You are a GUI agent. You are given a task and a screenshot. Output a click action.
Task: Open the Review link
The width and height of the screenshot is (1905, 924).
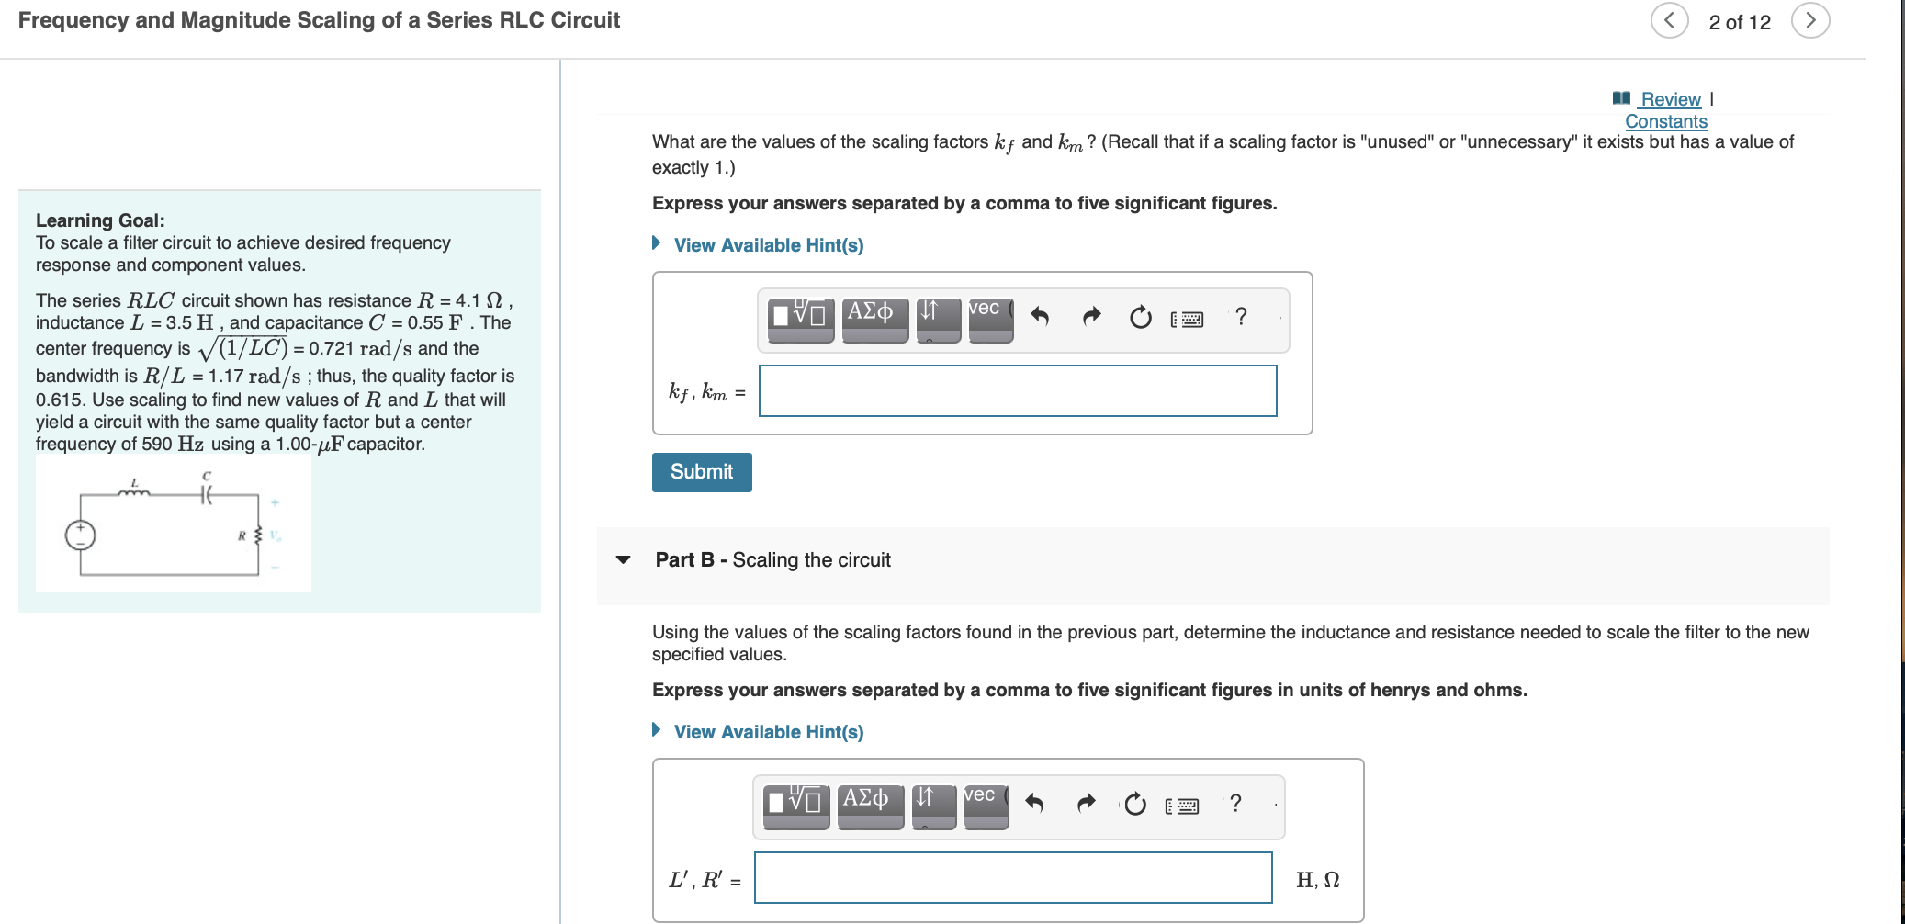[x=1668, y=98]
